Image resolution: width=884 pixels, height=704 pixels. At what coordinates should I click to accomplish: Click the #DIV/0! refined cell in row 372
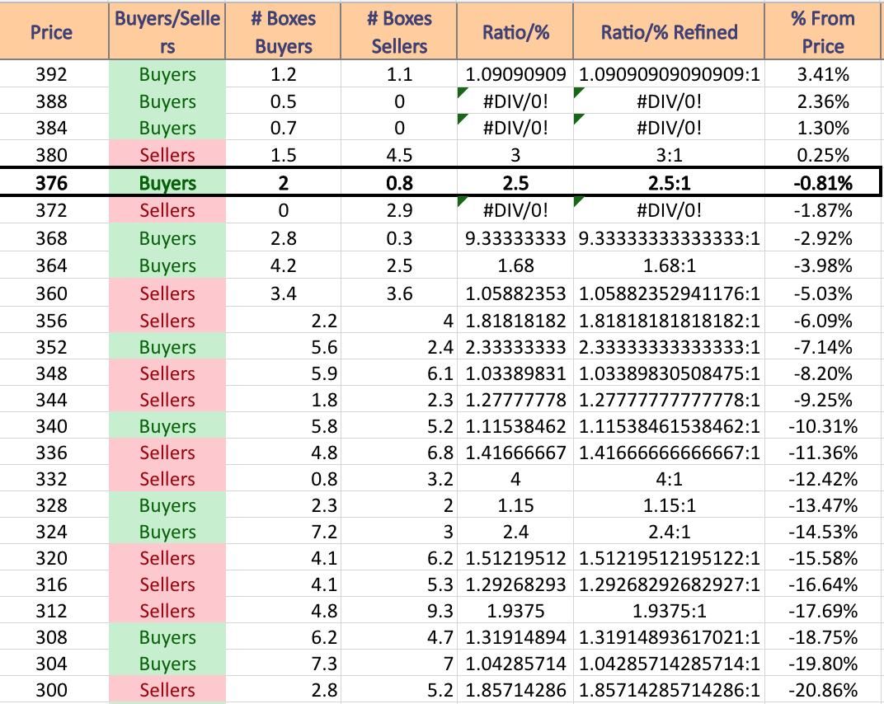[669, 210]
